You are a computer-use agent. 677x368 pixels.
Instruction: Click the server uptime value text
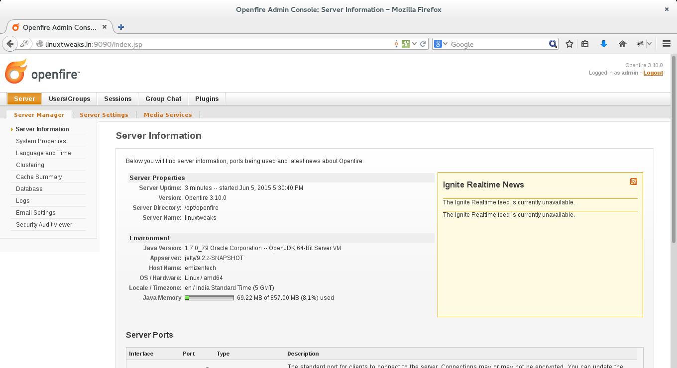pyautogui.click(x=244, y=188)
